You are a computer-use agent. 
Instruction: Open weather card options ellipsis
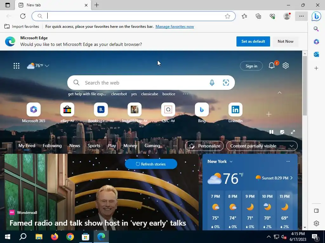[288, 161]
